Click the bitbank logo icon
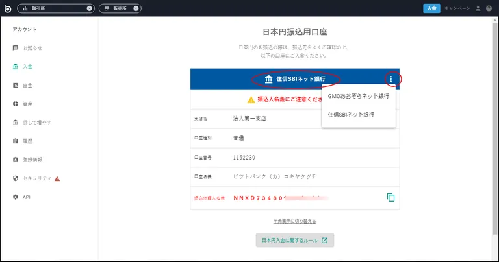 8,8
